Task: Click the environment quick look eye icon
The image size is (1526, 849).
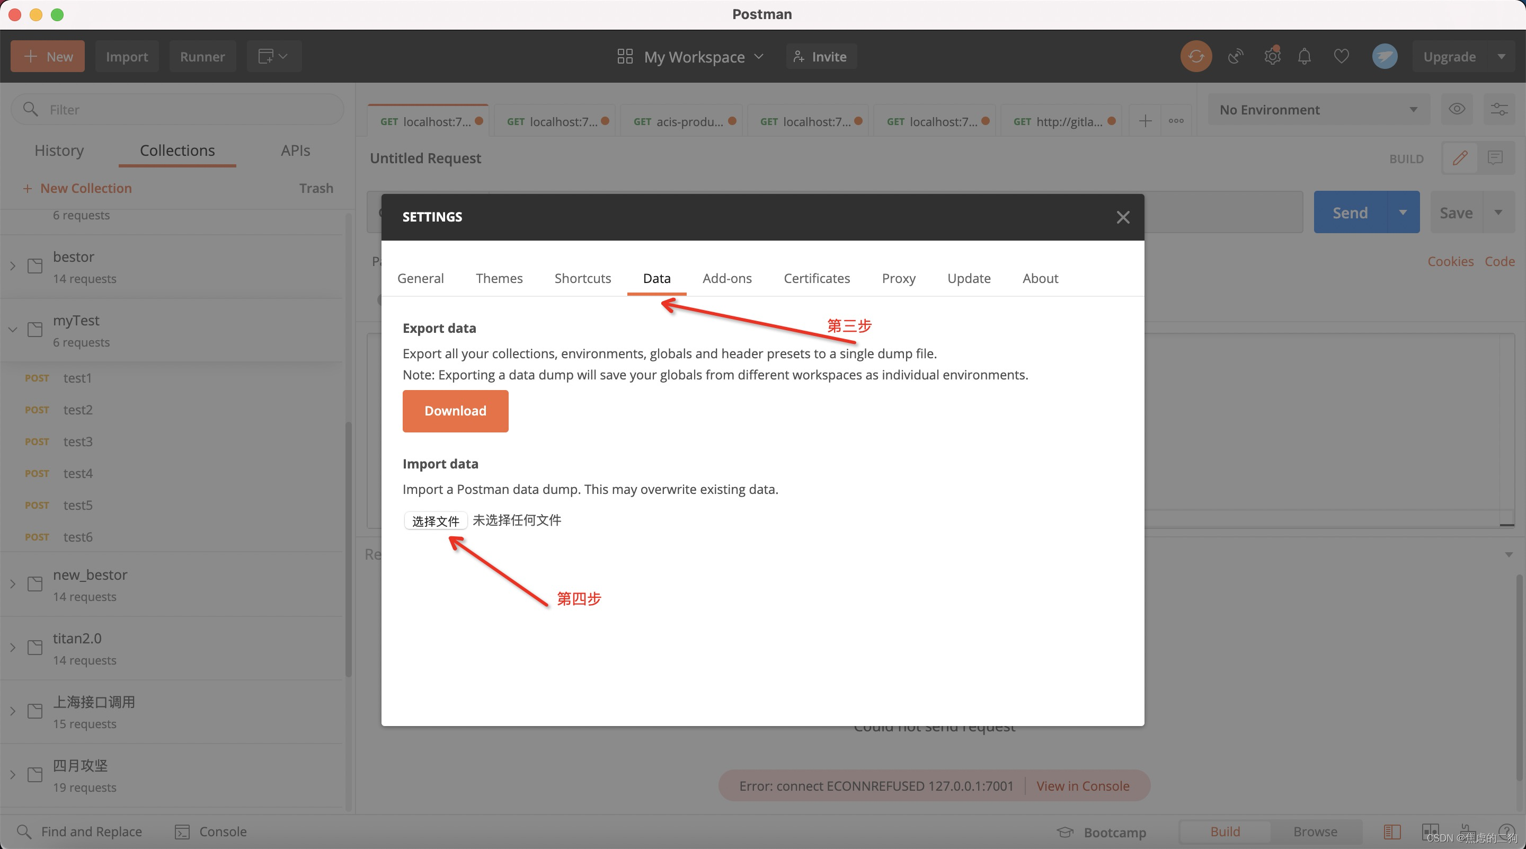Action: [x=1457, y=109]
